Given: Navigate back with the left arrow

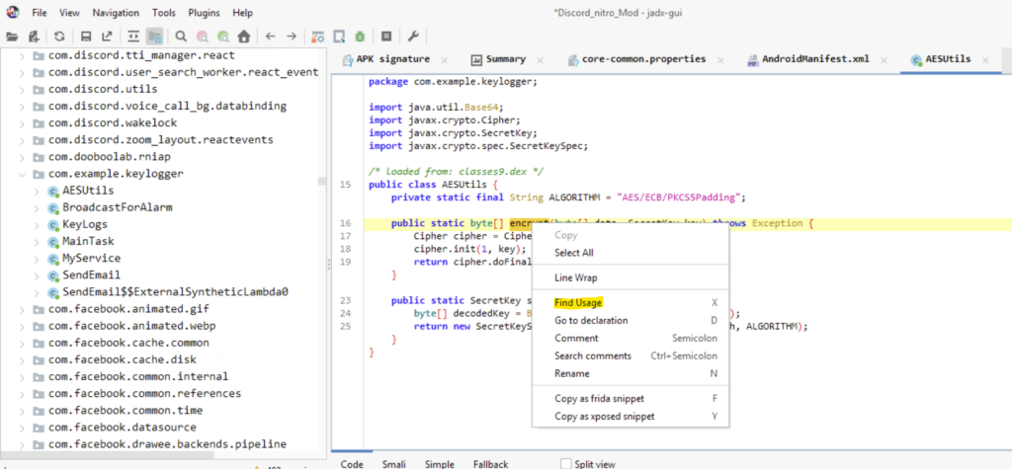Looking at the screenshot, I should (x=271, y=36).
